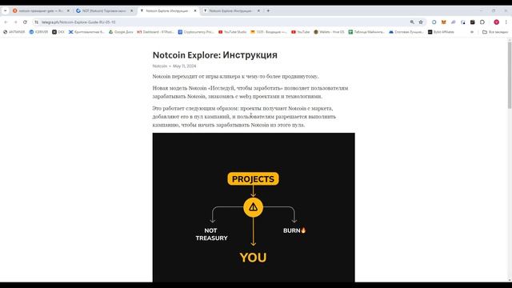Open the ICERIVER bookmark
Viewport: 512px width, 288px height.
click(38, 32)
